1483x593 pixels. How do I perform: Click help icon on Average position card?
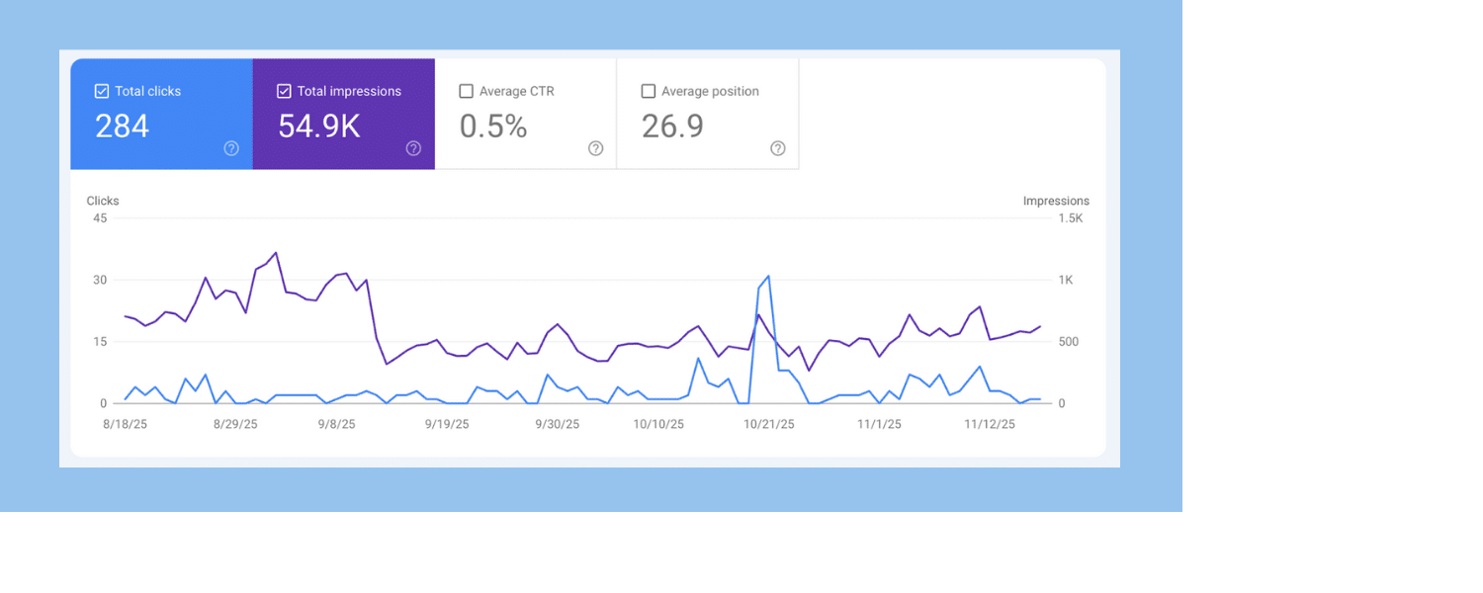778,148
